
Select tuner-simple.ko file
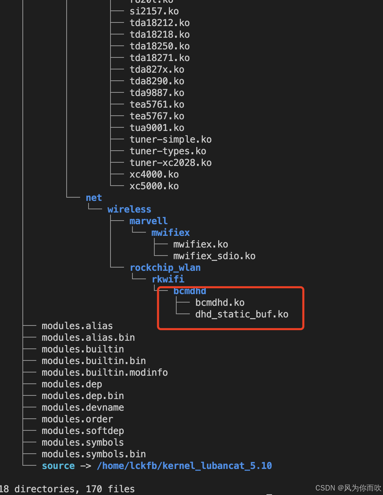(171, 140)
